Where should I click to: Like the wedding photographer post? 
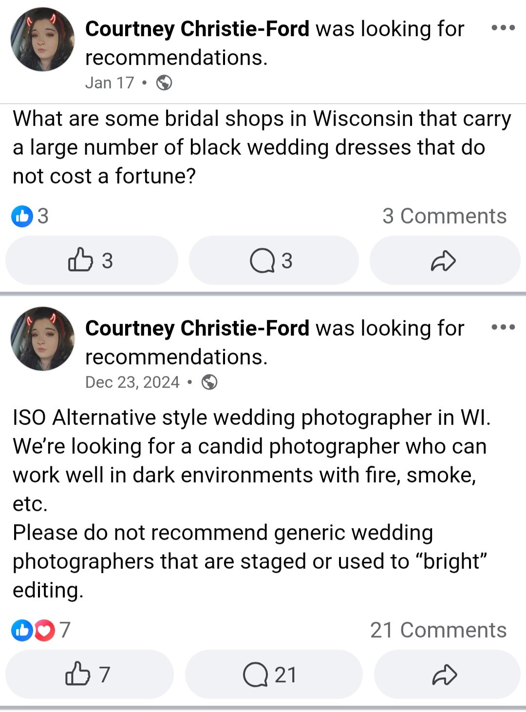[x=89, y=674]
